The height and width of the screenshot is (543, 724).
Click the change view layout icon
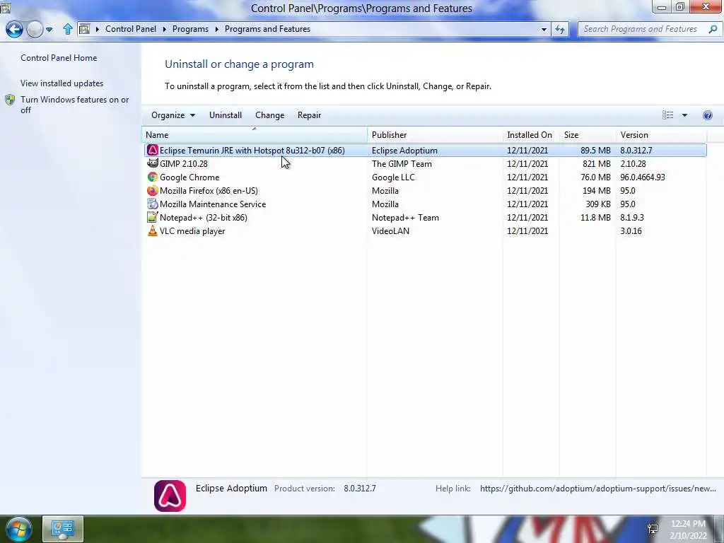[667, 115]
